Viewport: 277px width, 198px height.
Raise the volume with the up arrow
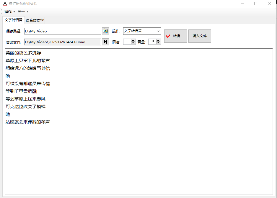point(158,40)
